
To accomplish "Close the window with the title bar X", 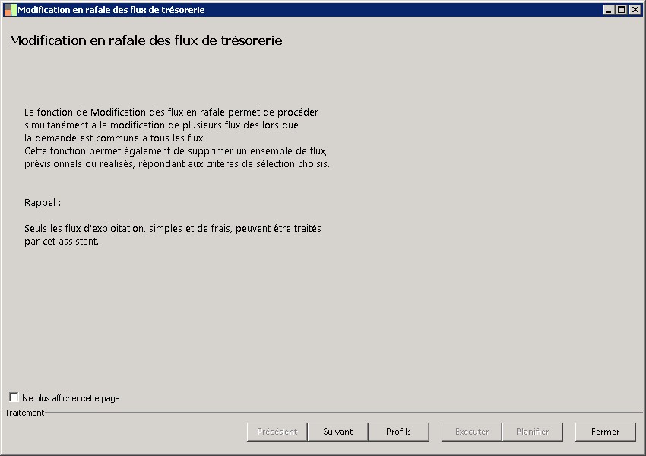I will (x=634, y=10).
